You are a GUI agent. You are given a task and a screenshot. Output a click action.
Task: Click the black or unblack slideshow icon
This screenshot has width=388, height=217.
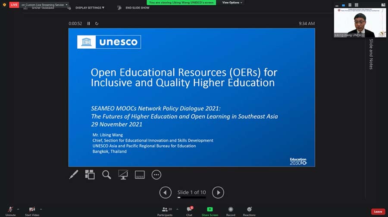pyautogui.click(x=123, y=175)
